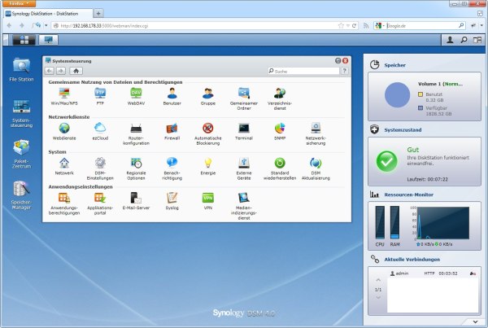Open the DSM user options icon

coord(450,40)
